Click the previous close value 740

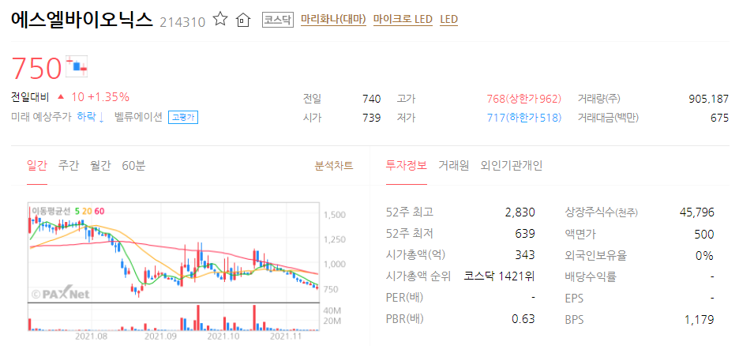point(371,99)
